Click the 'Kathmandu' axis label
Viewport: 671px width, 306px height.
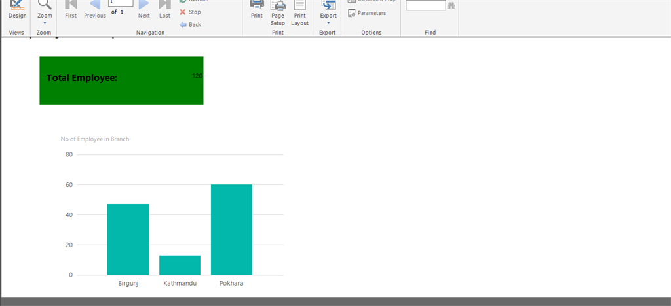(180, 283)
